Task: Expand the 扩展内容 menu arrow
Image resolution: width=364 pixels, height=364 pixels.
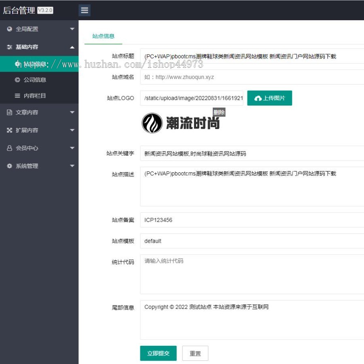Action: [x=72, y=130]
